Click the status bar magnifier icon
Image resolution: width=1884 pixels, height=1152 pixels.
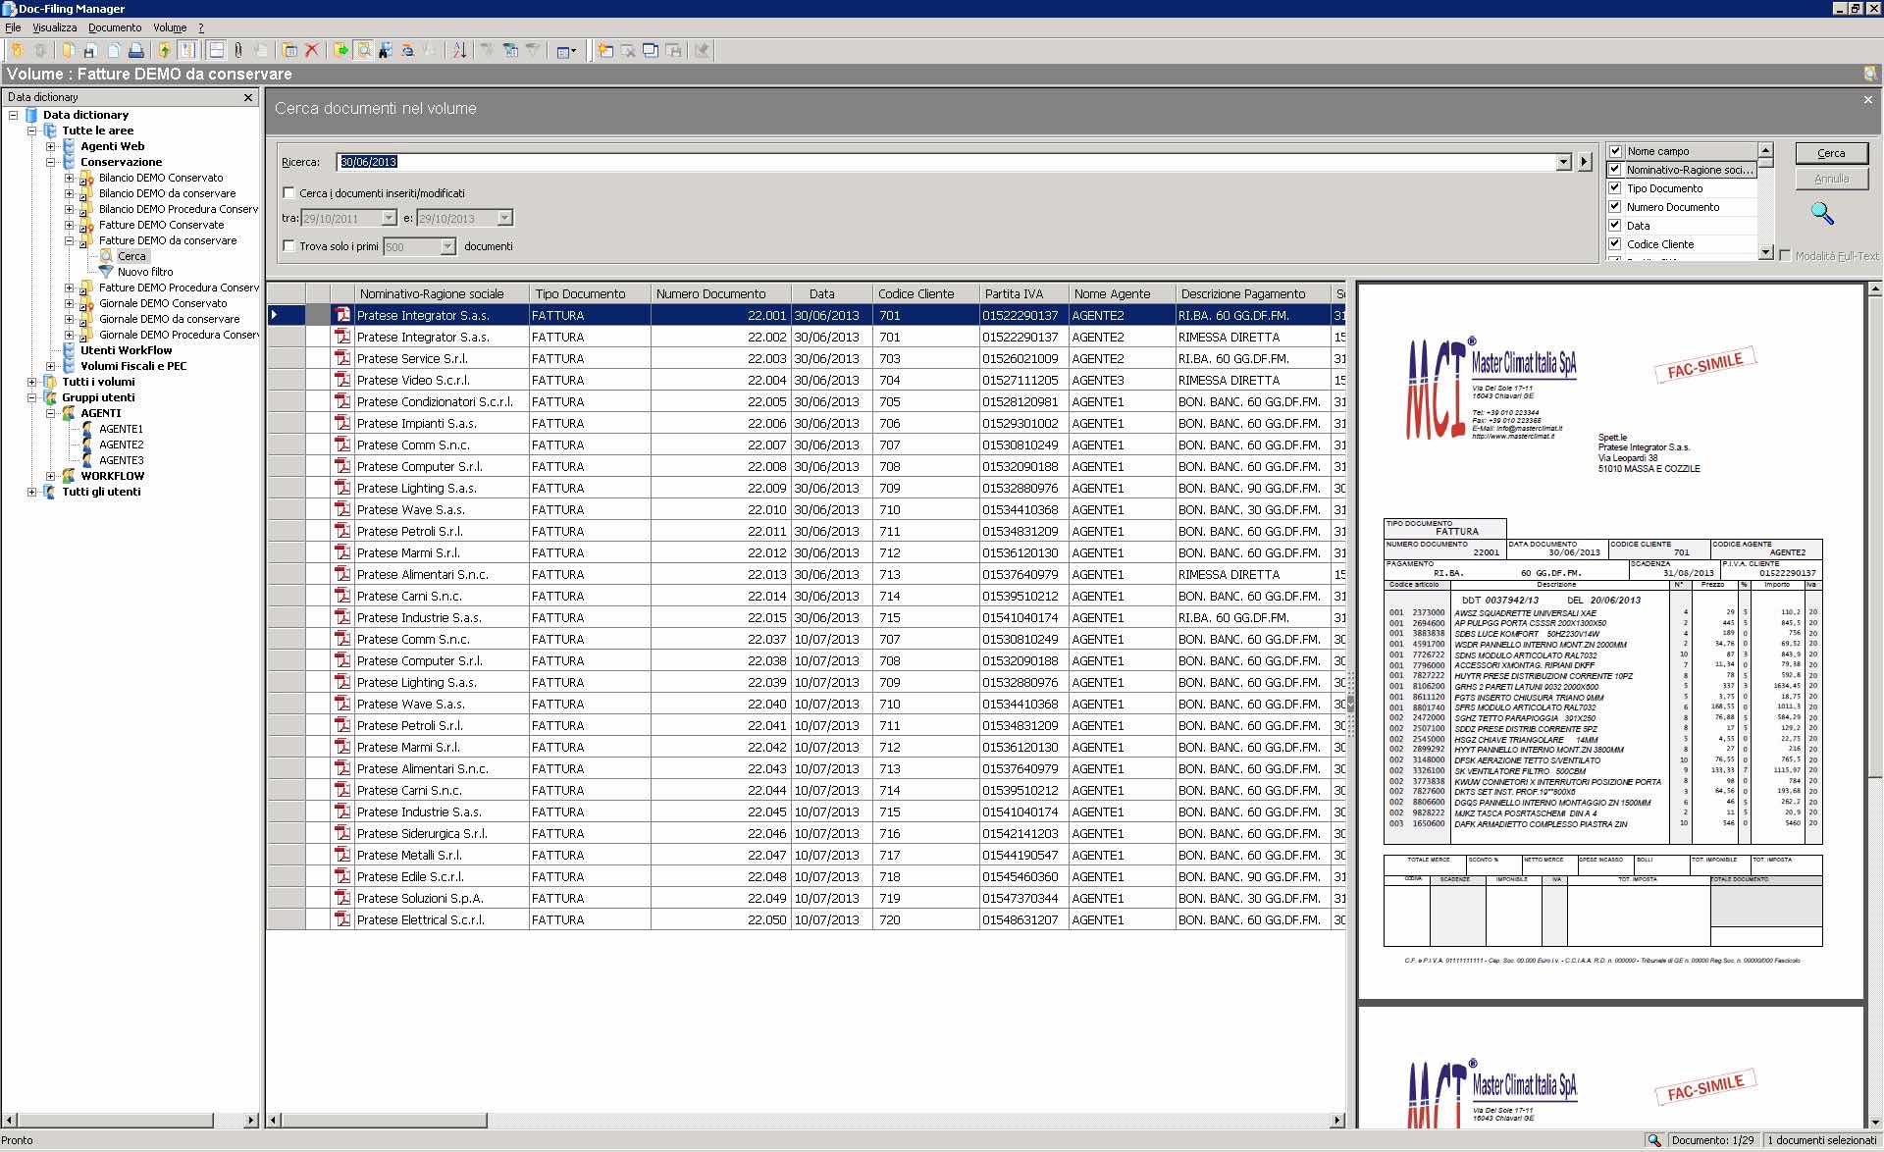[1654, 1140]
